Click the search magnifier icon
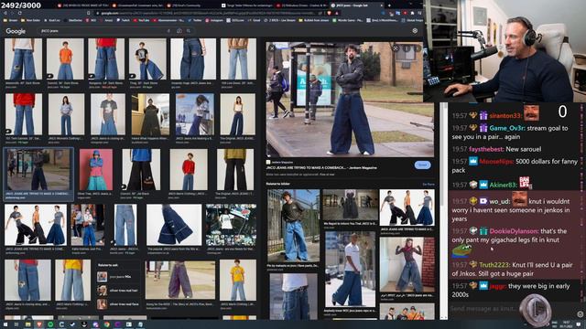Viewport: 586px width, 329px height. click(x=189, y=31)
